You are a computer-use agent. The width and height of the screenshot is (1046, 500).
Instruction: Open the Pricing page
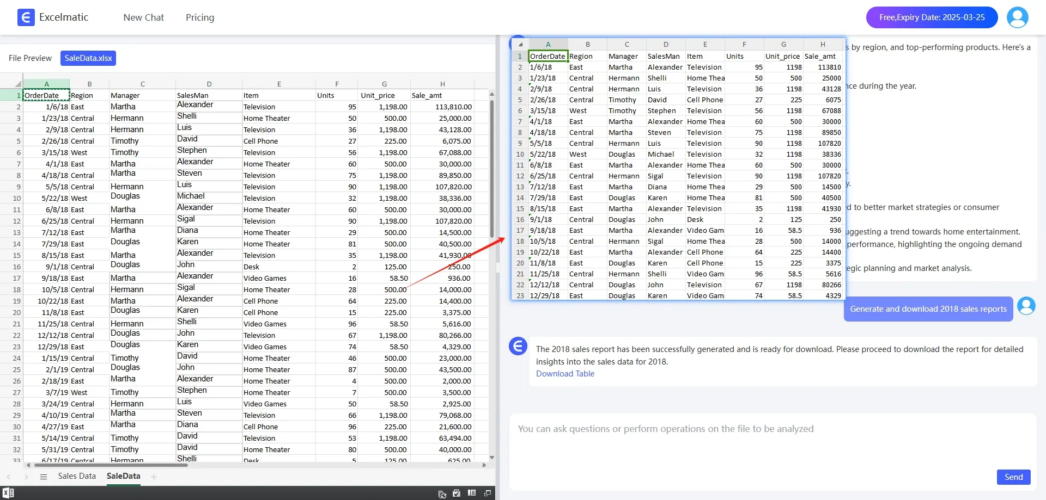click(200, 17)
